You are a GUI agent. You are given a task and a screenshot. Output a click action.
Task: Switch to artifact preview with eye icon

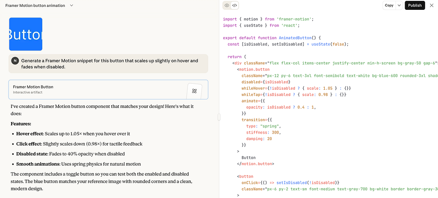pos(227,6)
